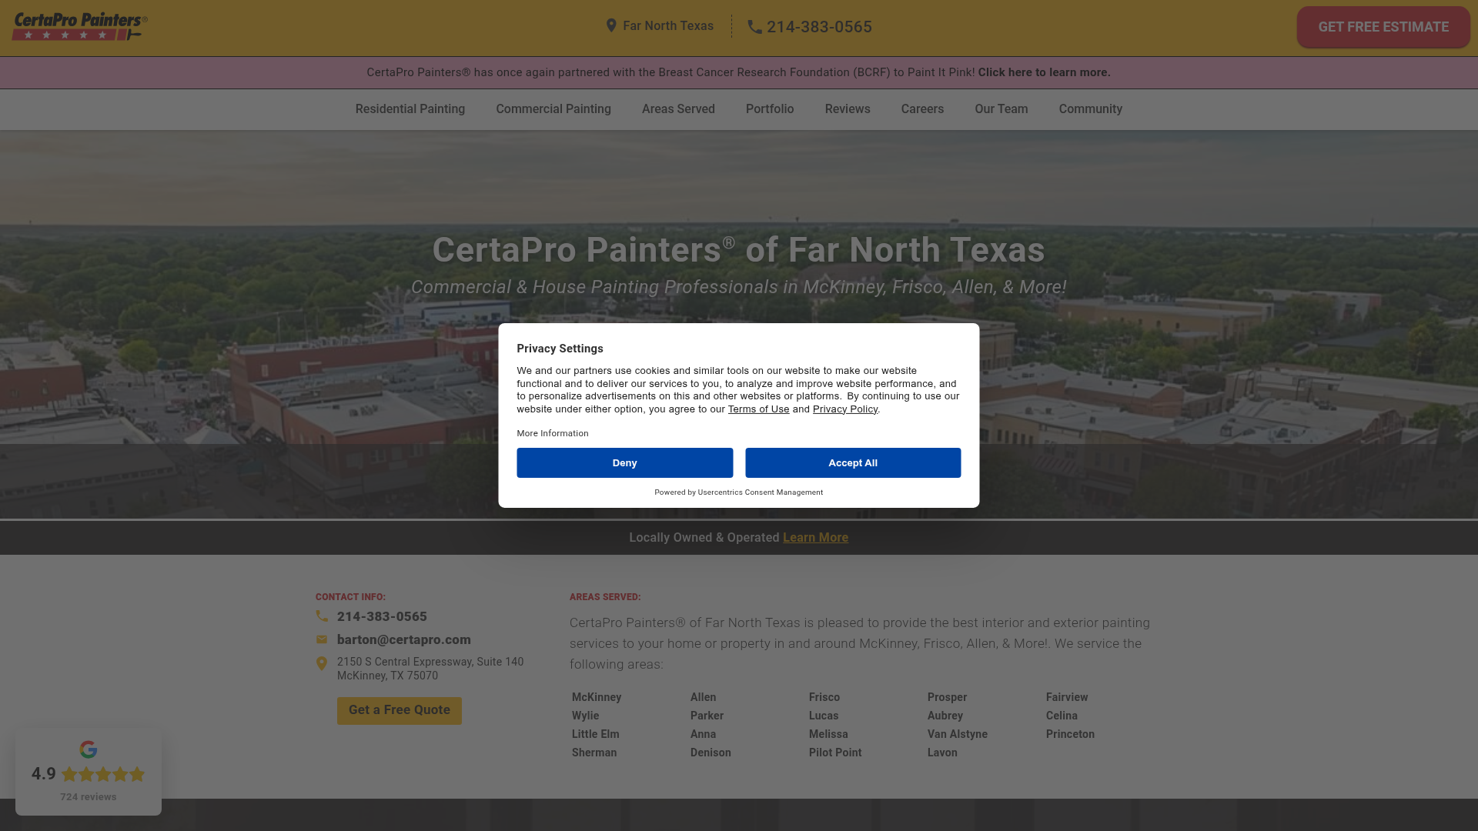Open the Google reviews rating badge
Screen dimensions: 1478x831
coord(89,774)
